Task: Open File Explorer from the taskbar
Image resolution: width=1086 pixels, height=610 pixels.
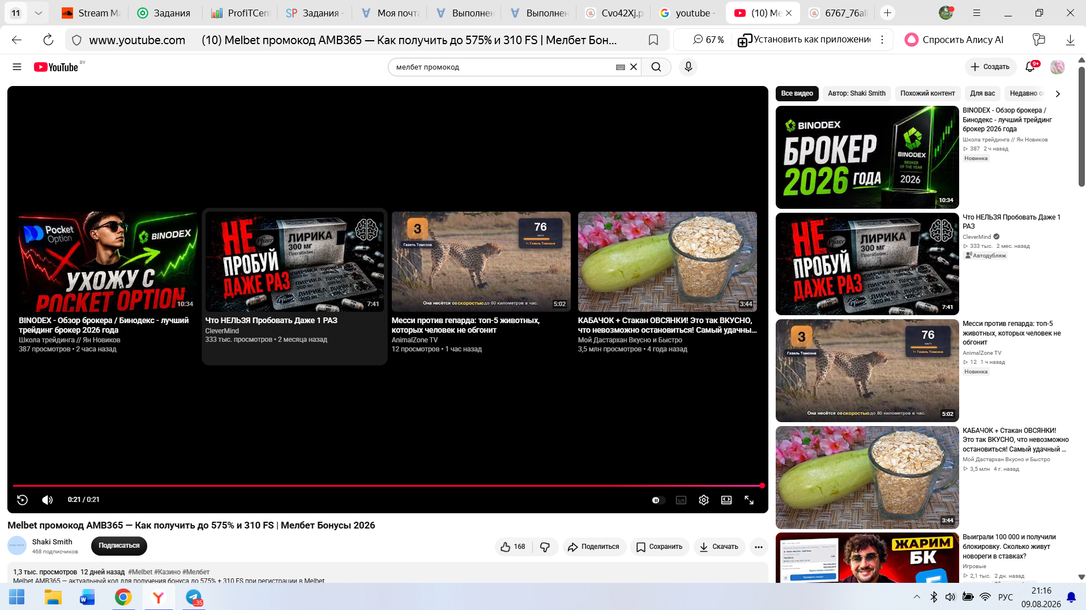Action: coord(53,597)
